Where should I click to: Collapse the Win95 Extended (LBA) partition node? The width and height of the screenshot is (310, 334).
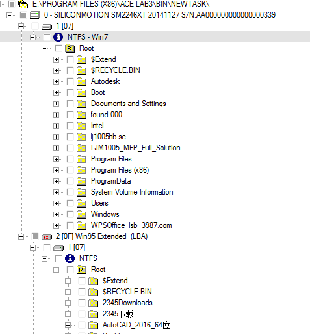pyautogui.click(x=21, y=236)
